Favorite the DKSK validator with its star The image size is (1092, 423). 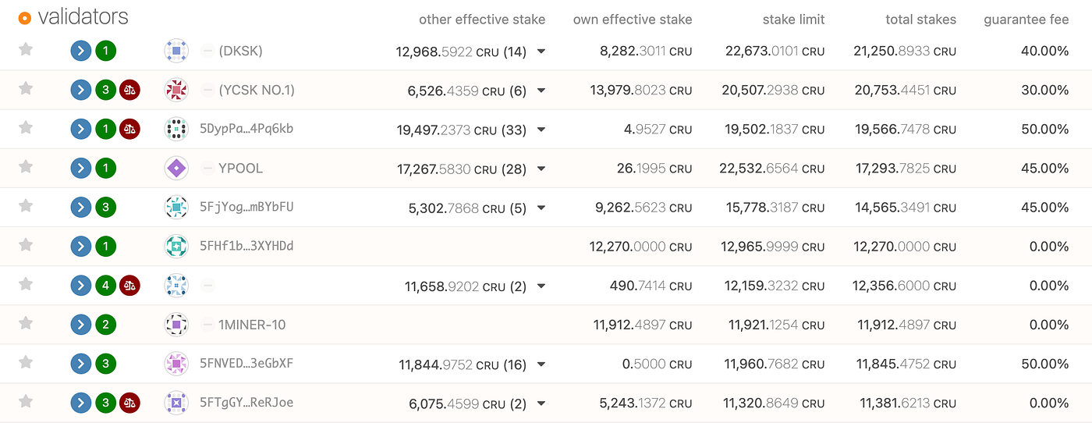click(x=26, y=50)
